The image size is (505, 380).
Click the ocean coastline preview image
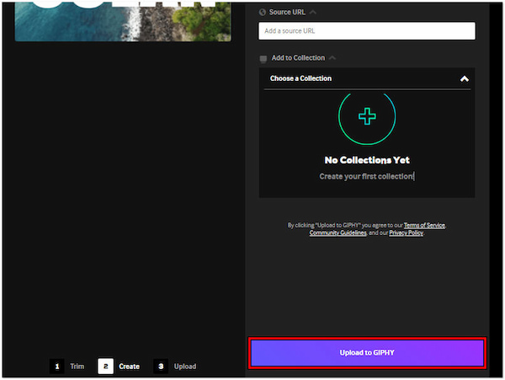[123, 21]
